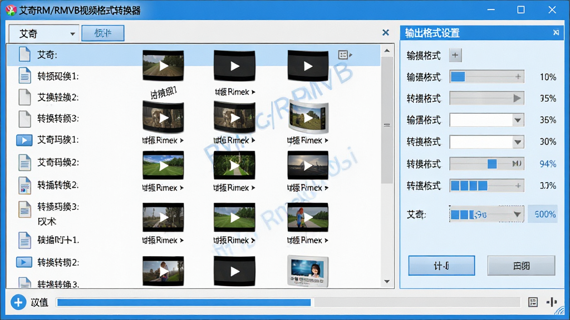This screenshot has height=320, width=570.
Task: Click the document icon beside 艾奇码缐2:
Action: pyautogui.click(x=24, y=163)
